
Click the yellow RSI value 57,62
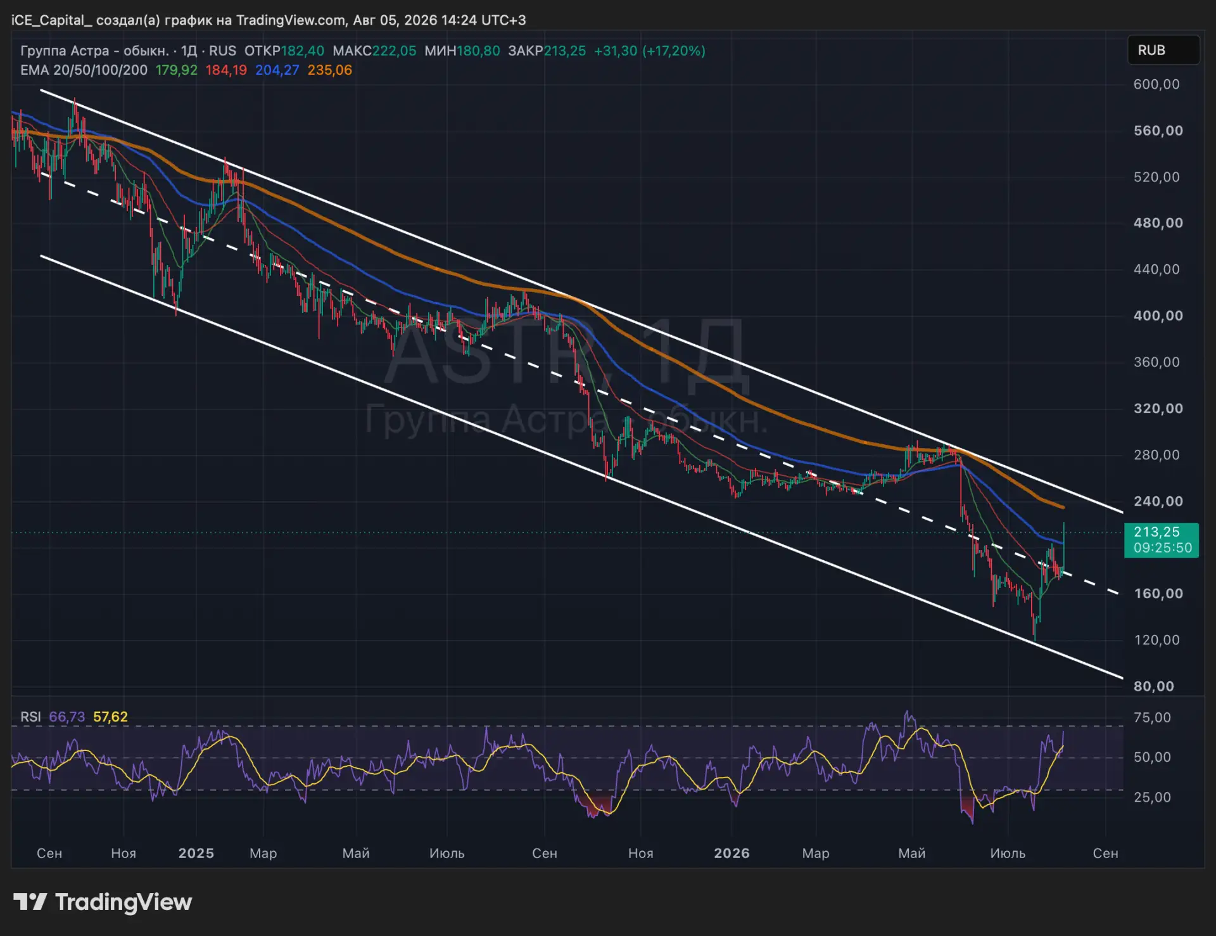point(111,717)
